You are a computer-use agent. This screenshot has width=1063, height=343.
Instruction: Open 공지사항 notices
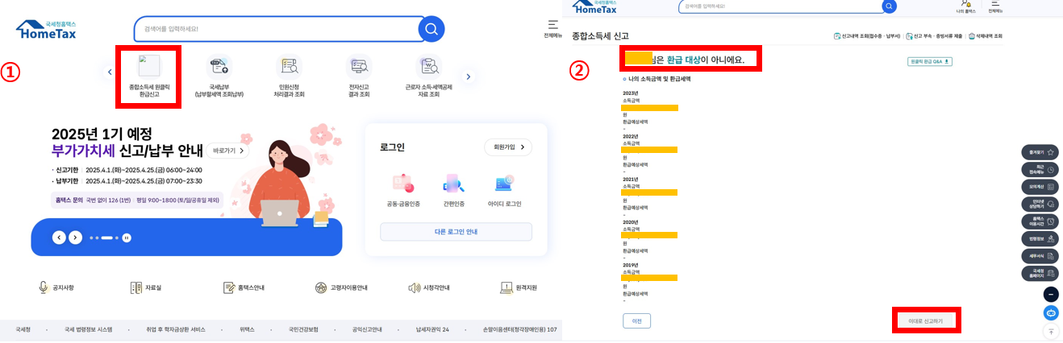56,287
